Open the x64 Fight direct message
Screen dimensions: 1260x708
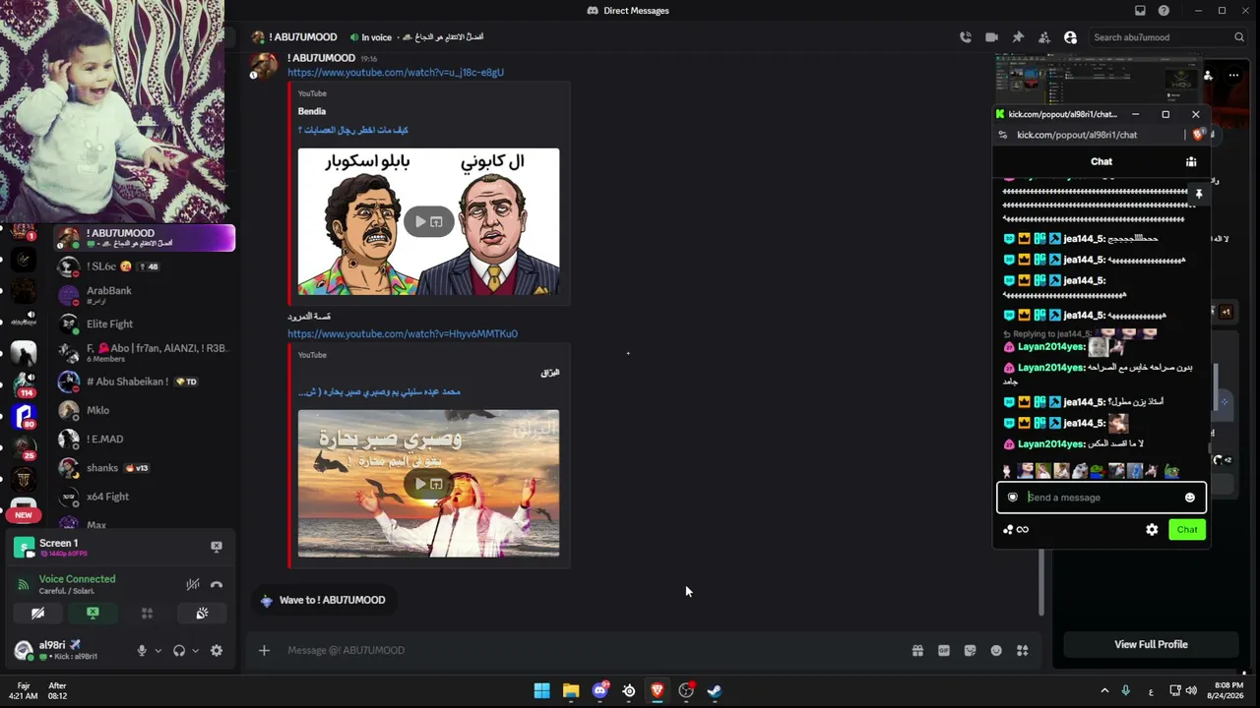point(144,497)
